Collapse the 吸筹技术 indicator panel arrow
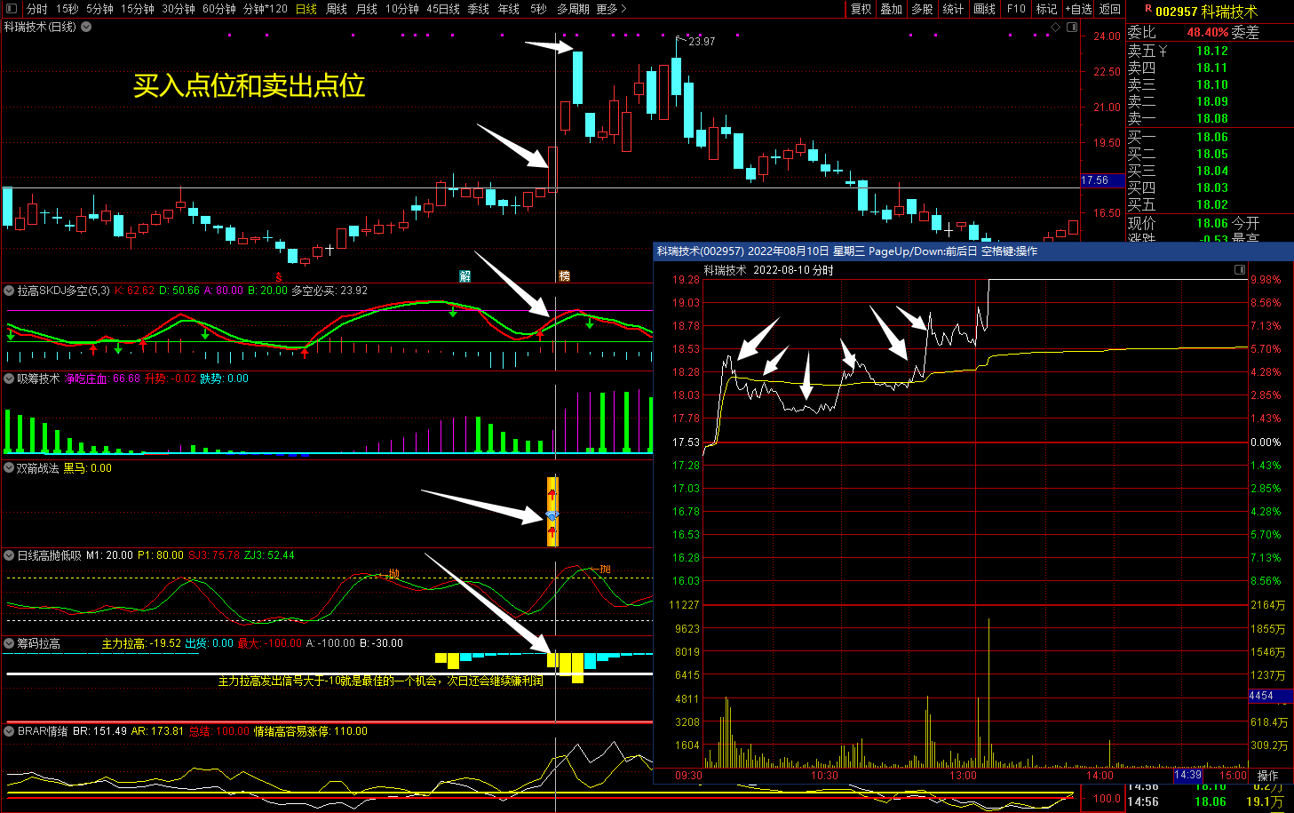The image size is (1294, 813). (10, 379)
